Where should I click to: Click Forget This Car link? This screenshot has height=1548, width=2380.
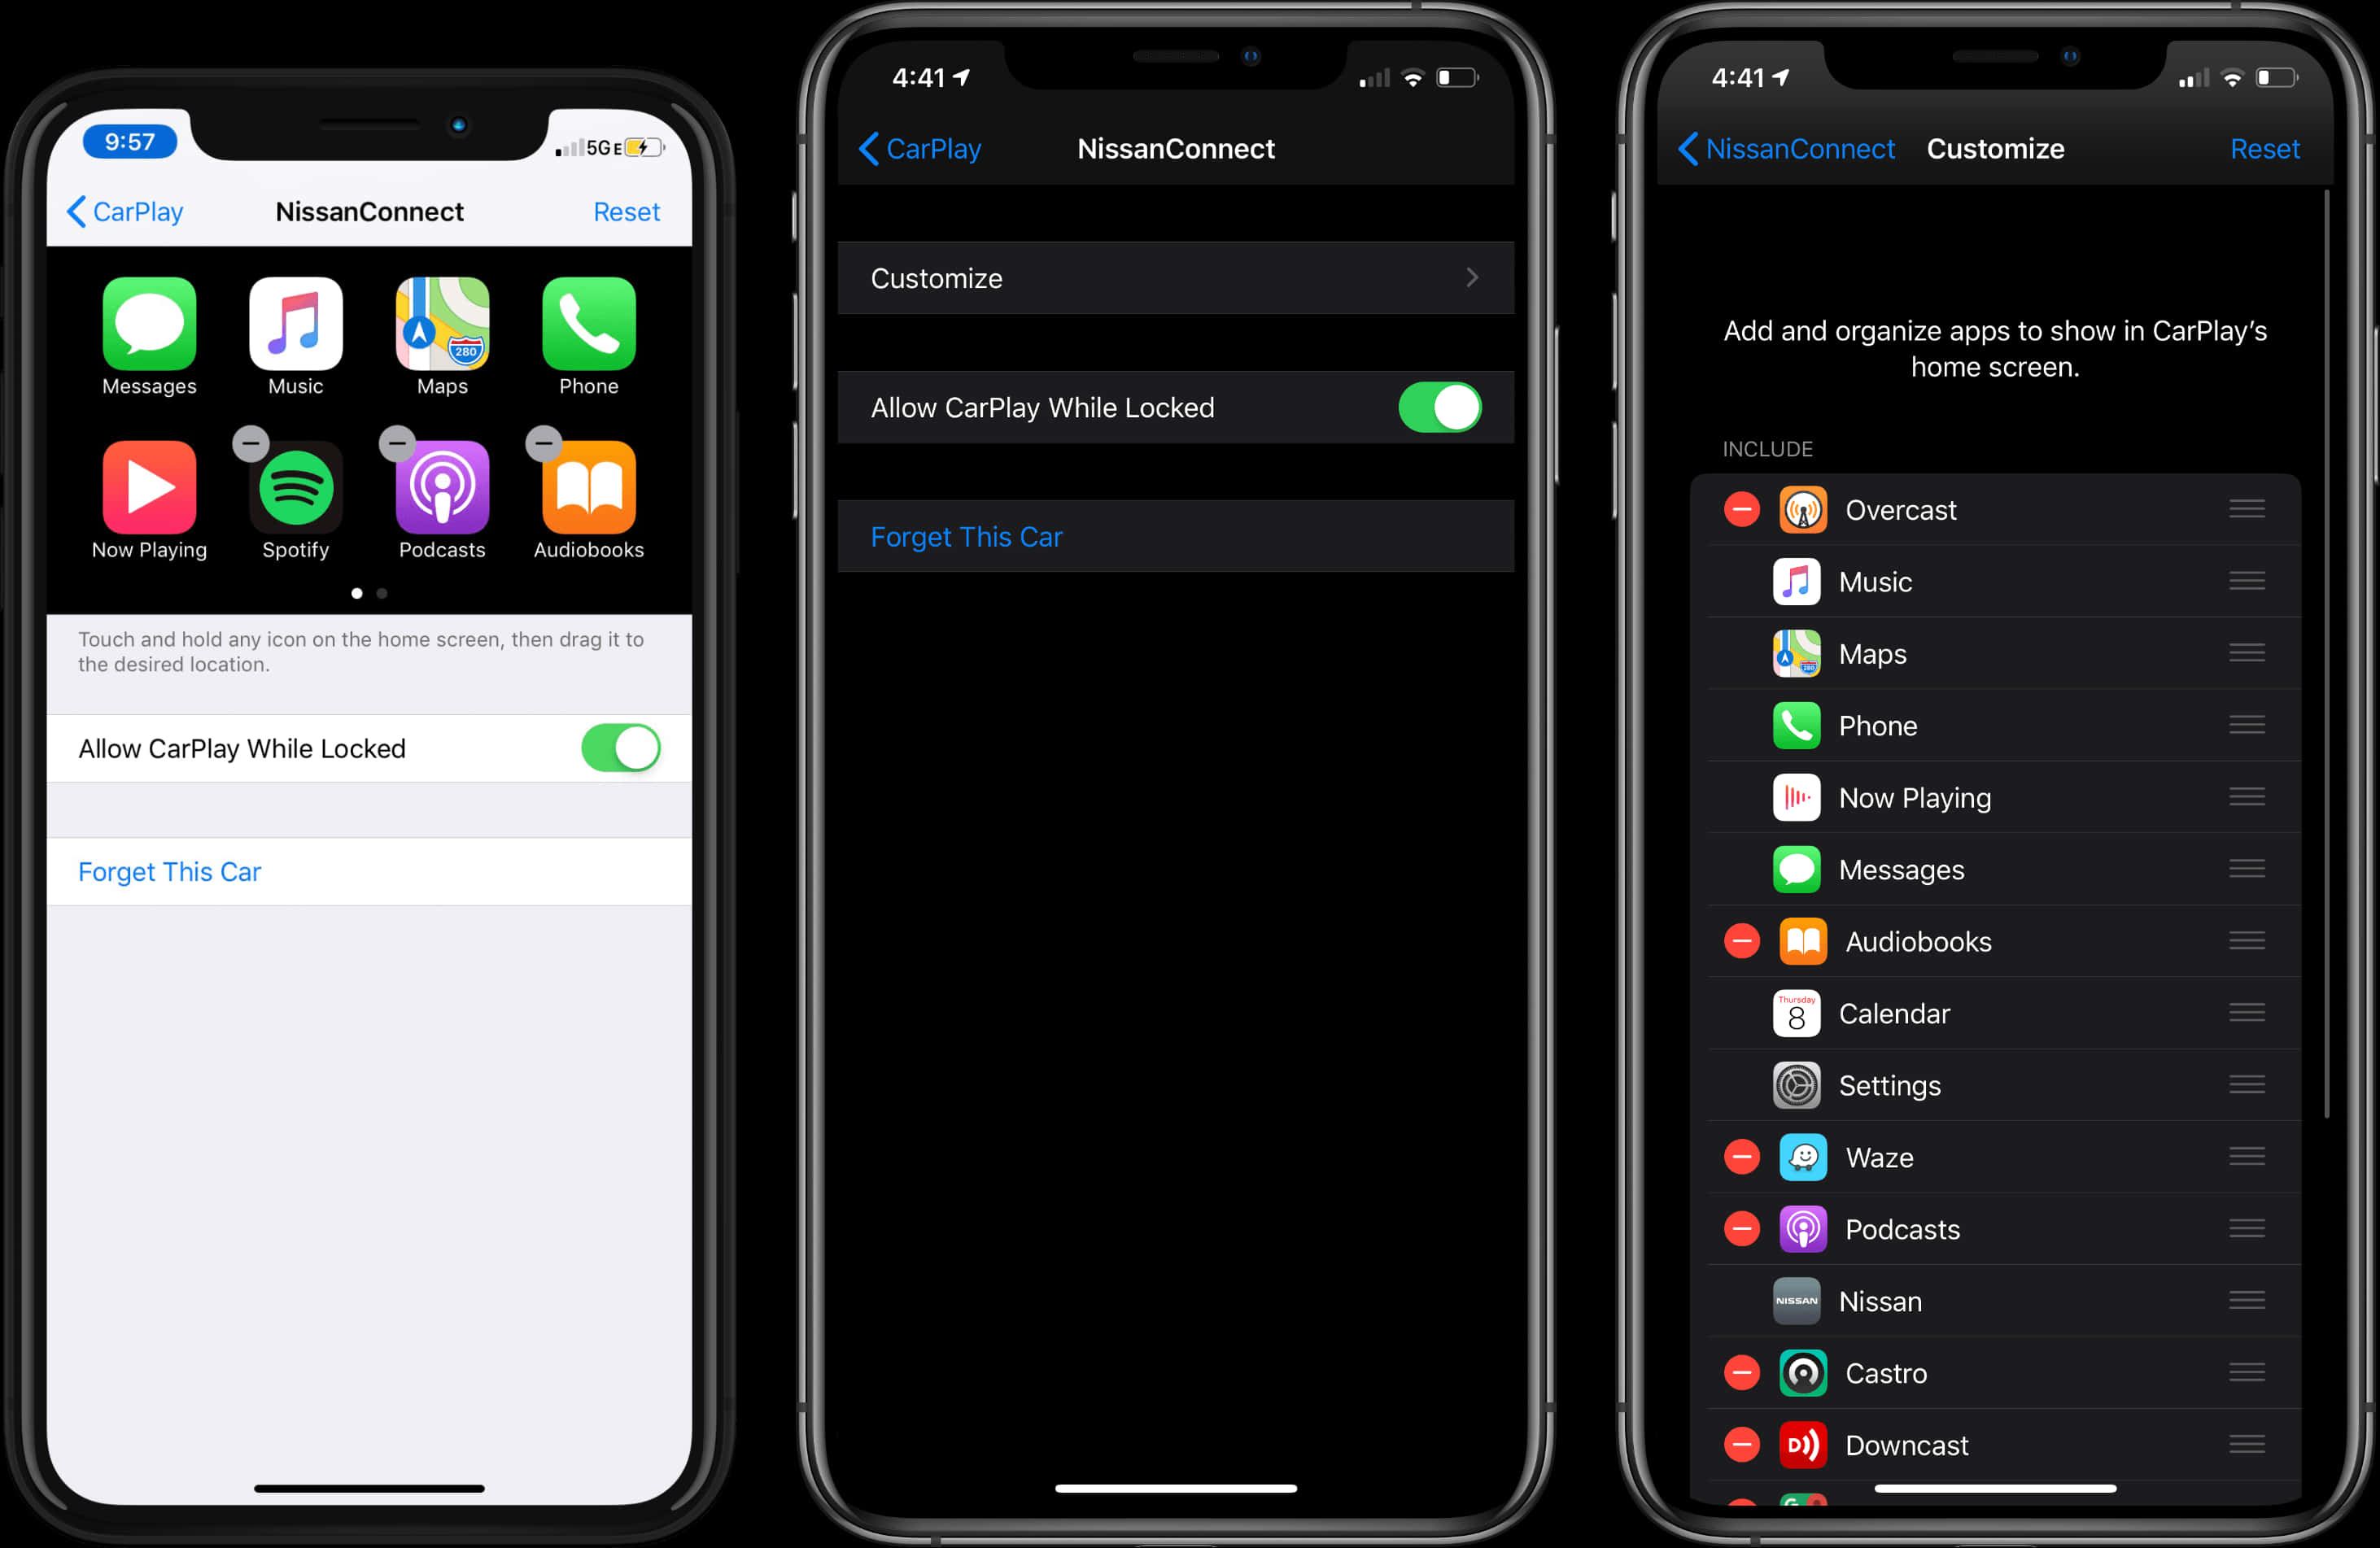(x=172, y=870)
